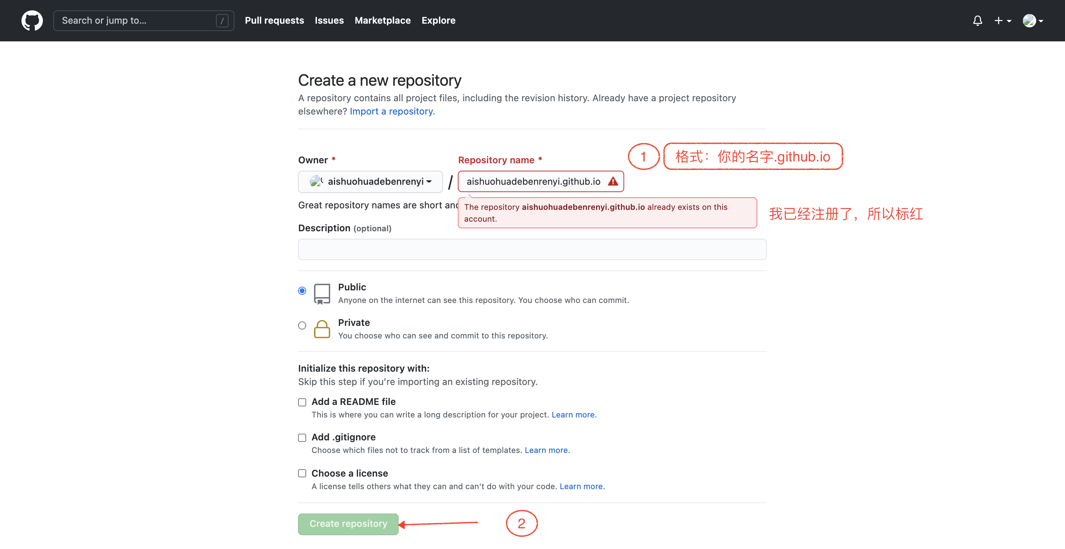Click into the Repository name field
The width and height of the screenshot is (1065, 549).
pyautogui.click(x=540, y=181)
